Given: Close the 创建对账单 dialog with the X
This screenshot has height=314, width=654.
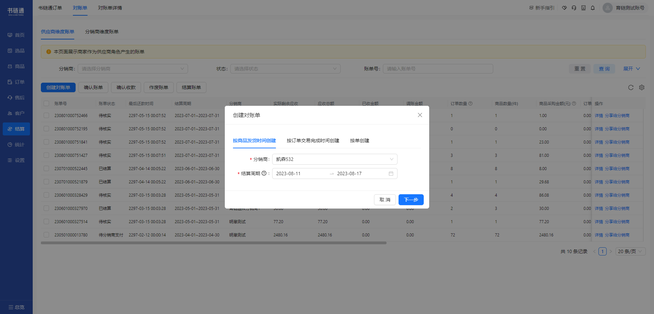Looking at the screenshot, I should tap(420, 115).
